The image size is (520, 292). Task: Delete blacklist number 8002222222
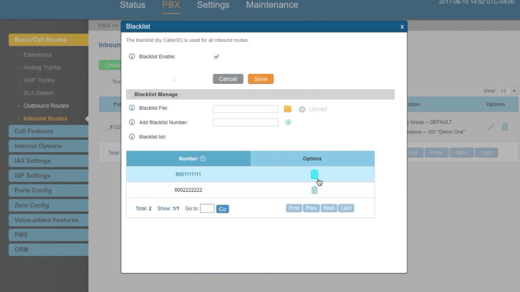click(x=314, y=190)
